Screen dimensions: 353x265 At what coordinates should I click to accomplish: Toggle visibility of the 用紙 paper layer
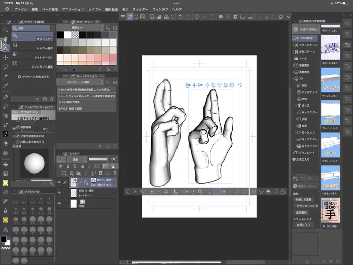click(x=59, y=203)
